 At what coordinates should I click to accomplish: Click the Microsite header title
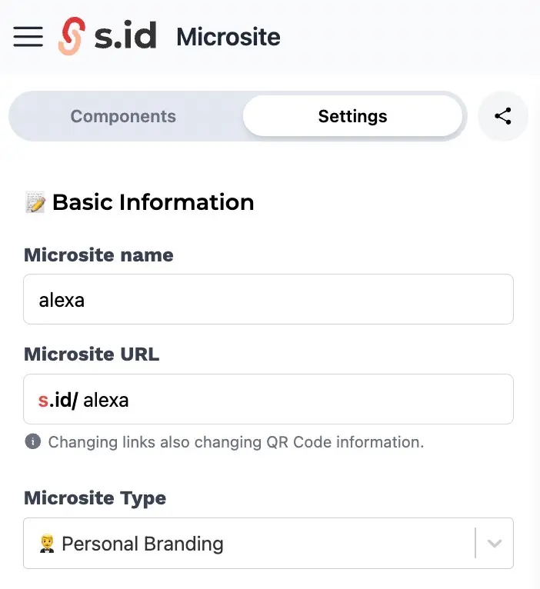[x=228, y=37]
